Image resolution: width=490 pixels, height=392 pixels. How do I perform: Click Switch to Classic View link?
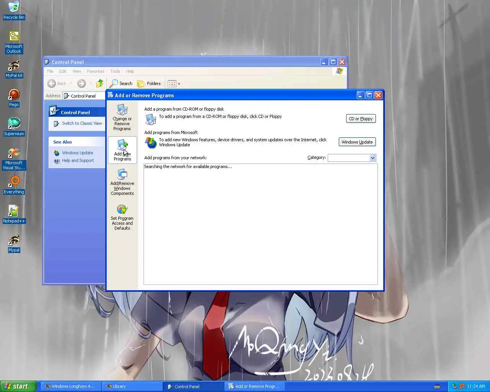82,123
